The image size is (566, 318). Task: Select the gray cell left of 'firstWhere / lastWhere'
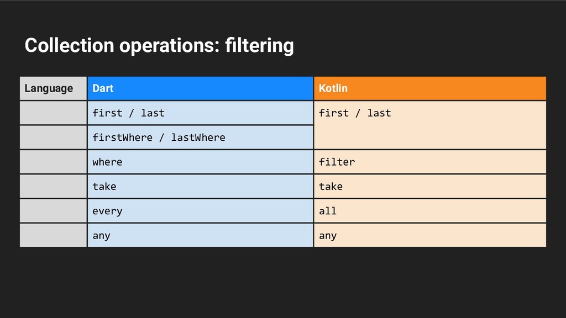[x=53, y=137]
